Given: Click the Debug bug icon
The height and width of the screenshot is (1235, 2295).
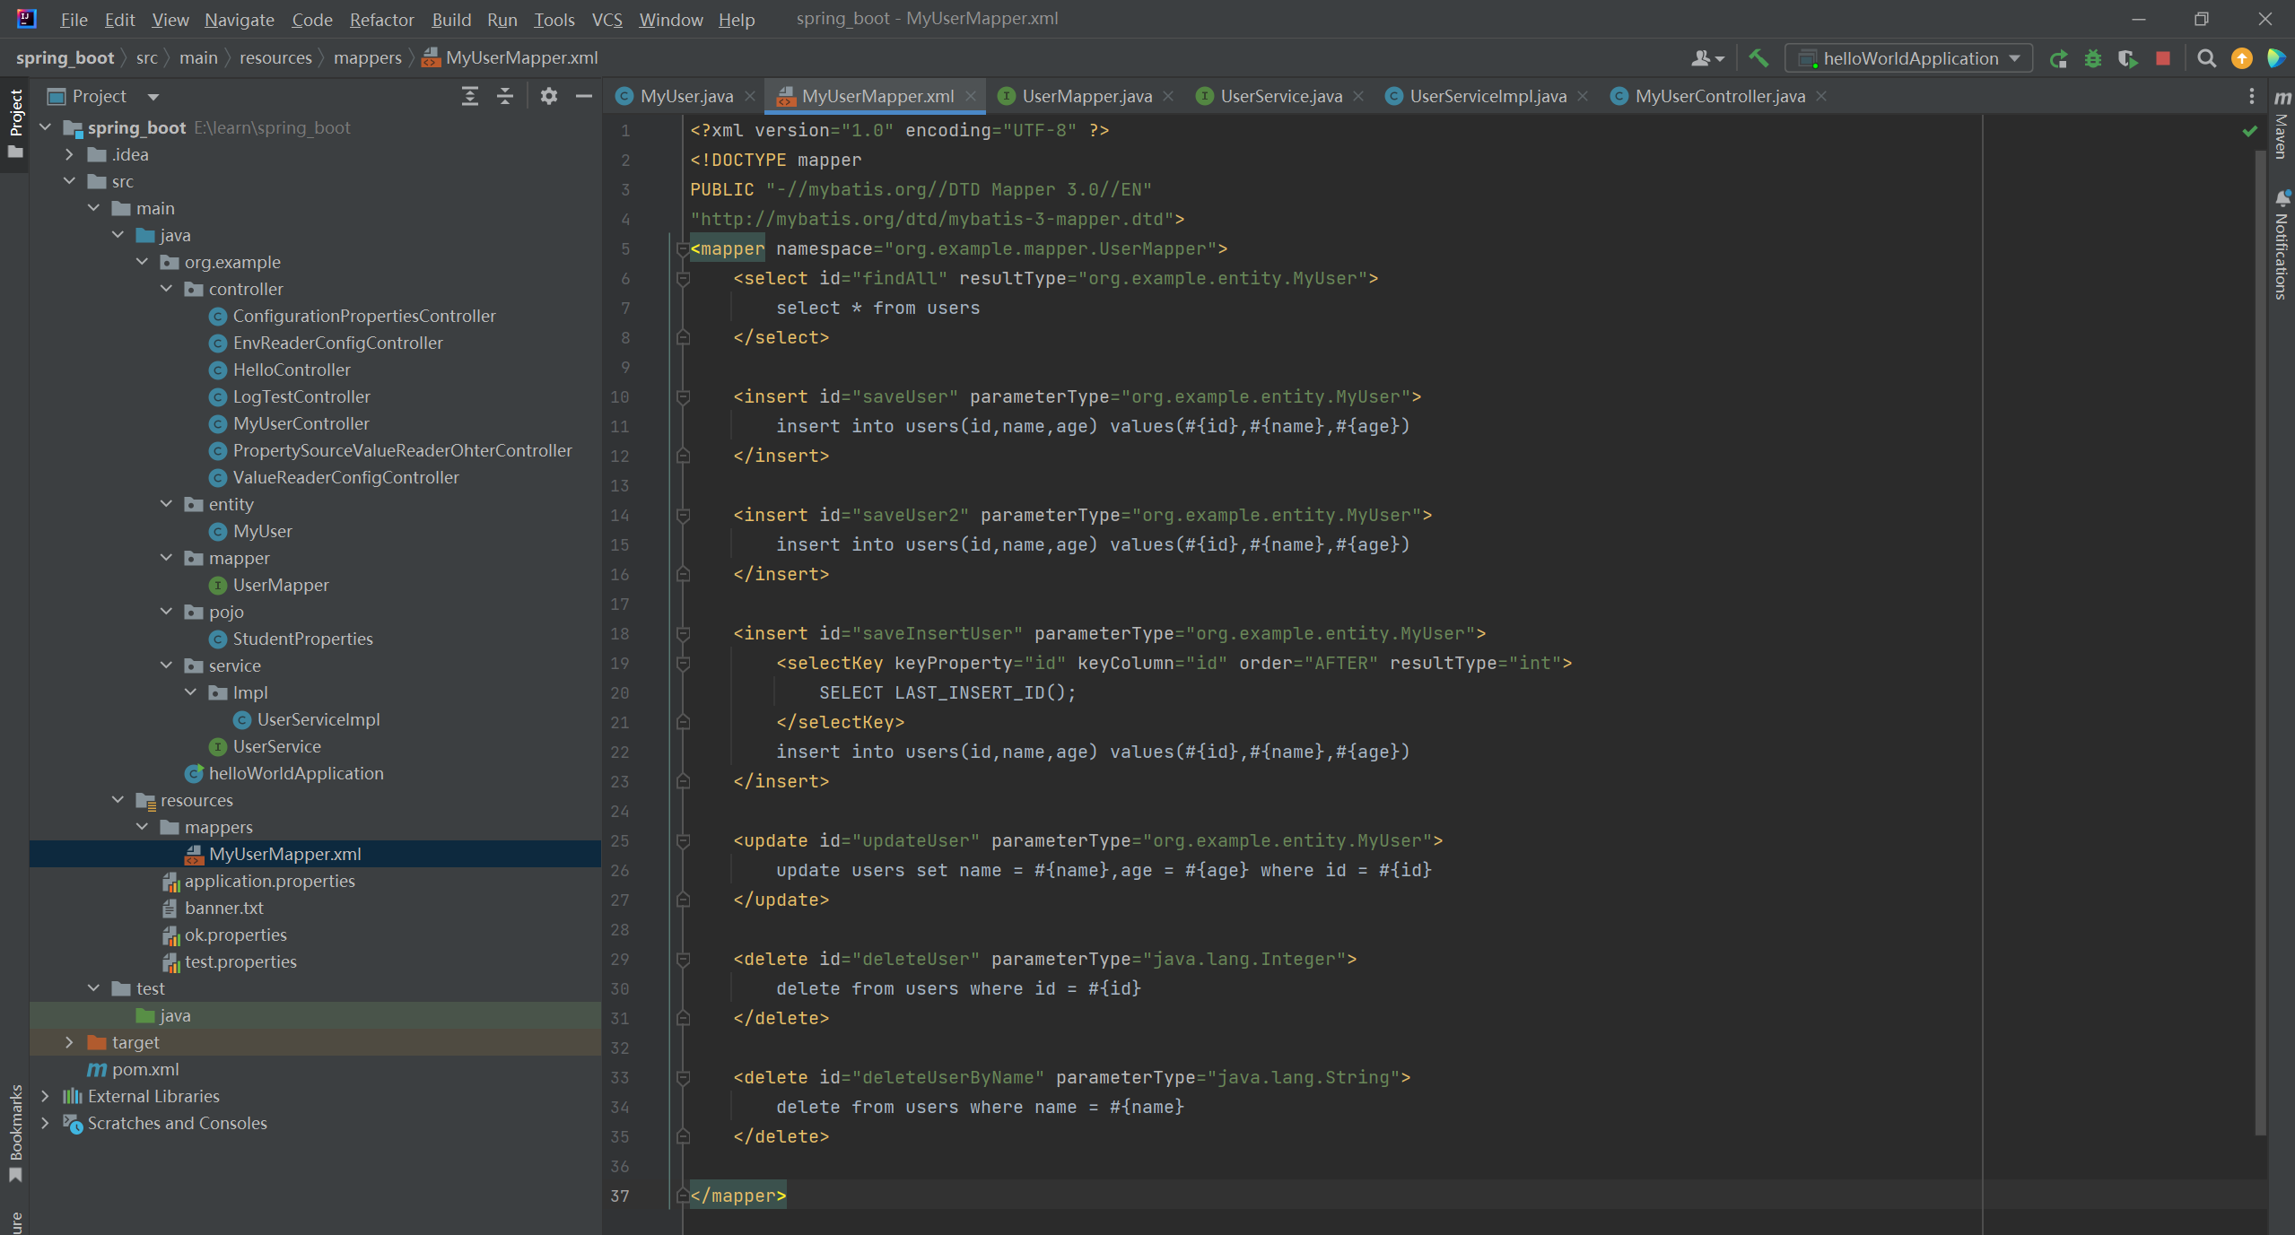Looking at the screenshot, I should [x=2092, y=58].
